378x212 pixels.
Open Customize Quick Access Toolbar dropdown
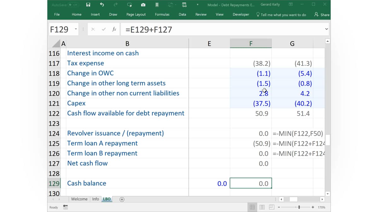198,5
